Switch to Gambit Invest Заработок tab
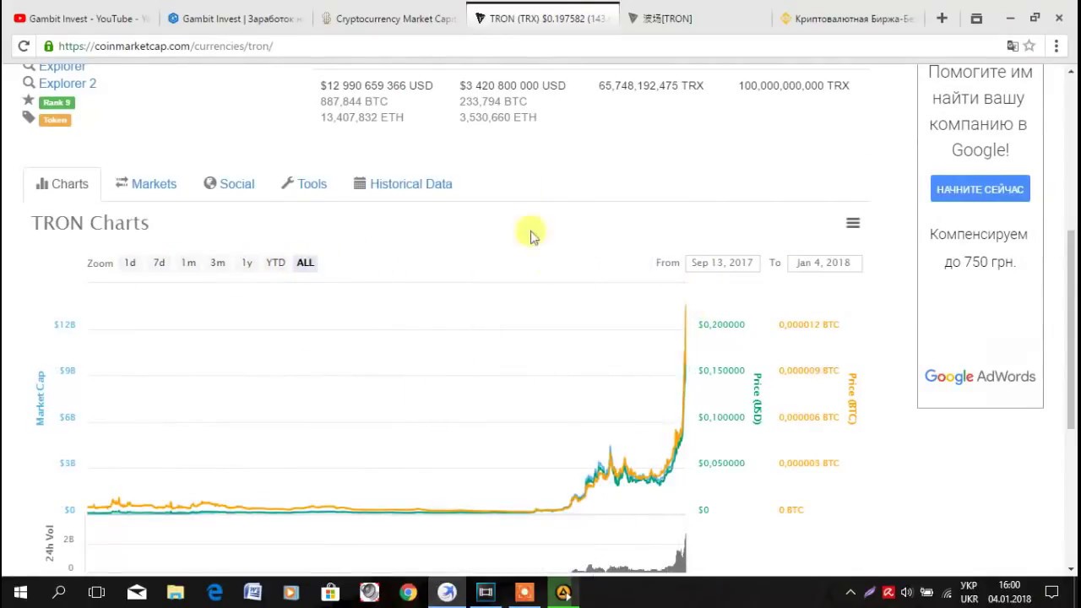 tap(235, 18)
